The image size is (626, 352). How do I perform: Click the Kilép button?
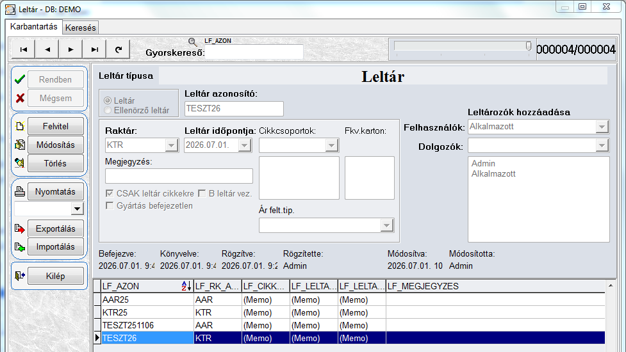pos(56,276)
